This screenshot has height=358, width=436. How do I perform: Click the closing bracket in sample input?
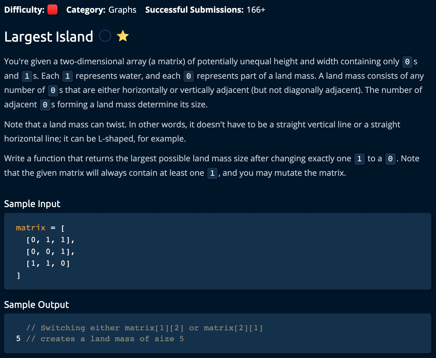point(19,275)
